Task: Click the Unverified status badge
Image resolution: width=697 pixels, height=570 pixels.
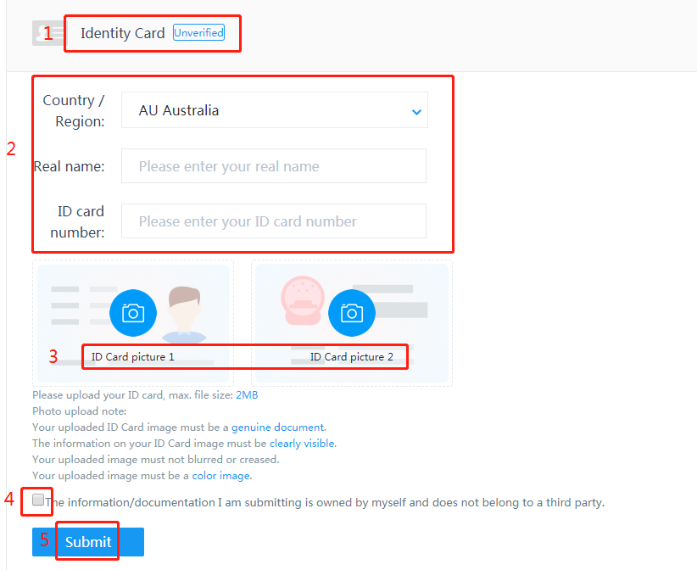Action: click(198, 32)
